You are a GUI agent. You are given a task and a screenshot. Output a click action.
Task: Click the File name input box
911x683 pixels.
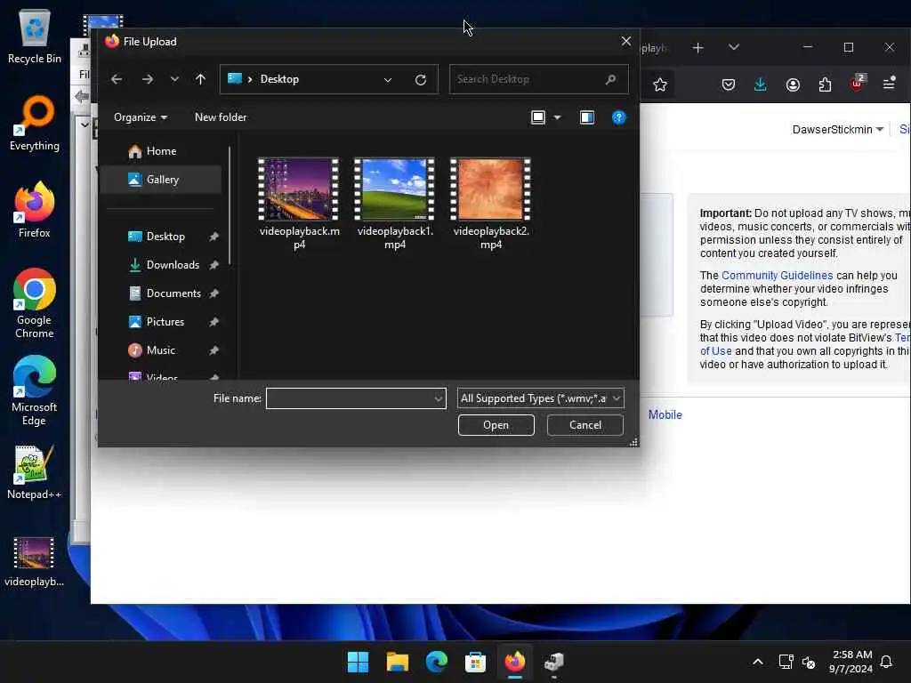pos(349,398)
